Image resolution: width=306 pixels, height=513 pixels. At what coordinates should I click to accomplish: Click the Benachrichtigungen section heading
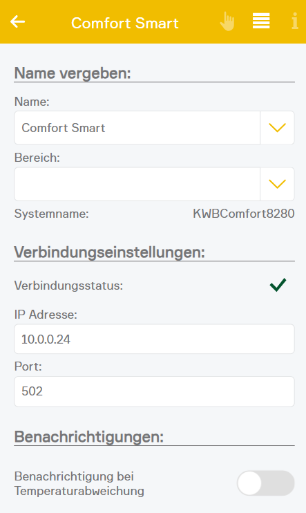(x=89, y=437)
